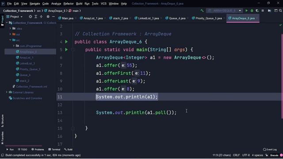Image resolution: width=283 pixels, height=159 pixels.
Task: Switch to the LinkedList_3.java tab
Action: [147, 18]
